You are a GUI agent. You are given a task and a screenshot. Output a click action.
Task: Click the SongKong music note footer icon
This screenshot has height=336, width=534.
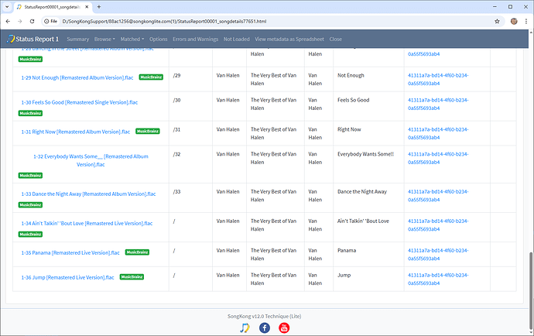[x=245, y=327]
